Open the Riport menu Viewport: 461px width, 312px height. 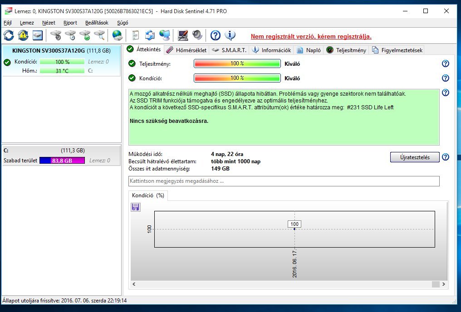coord(70,23)
